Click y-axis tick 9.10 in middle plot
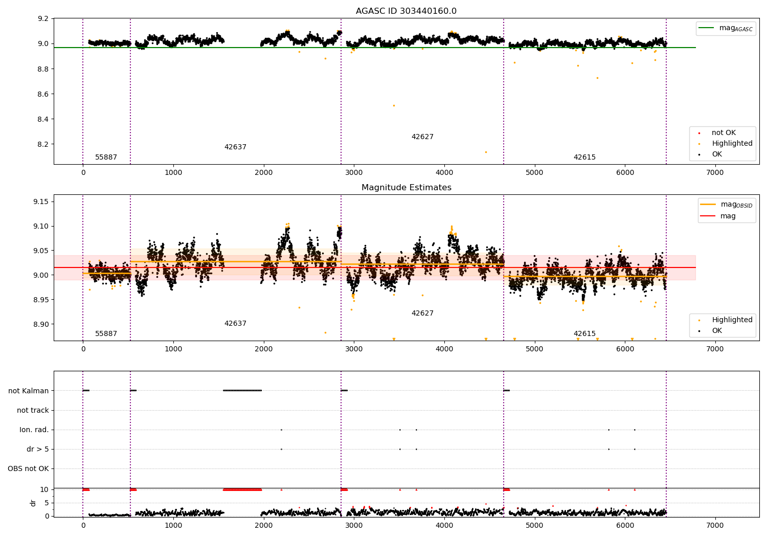Screen dimensions: 767x537 tap(41, 227)
